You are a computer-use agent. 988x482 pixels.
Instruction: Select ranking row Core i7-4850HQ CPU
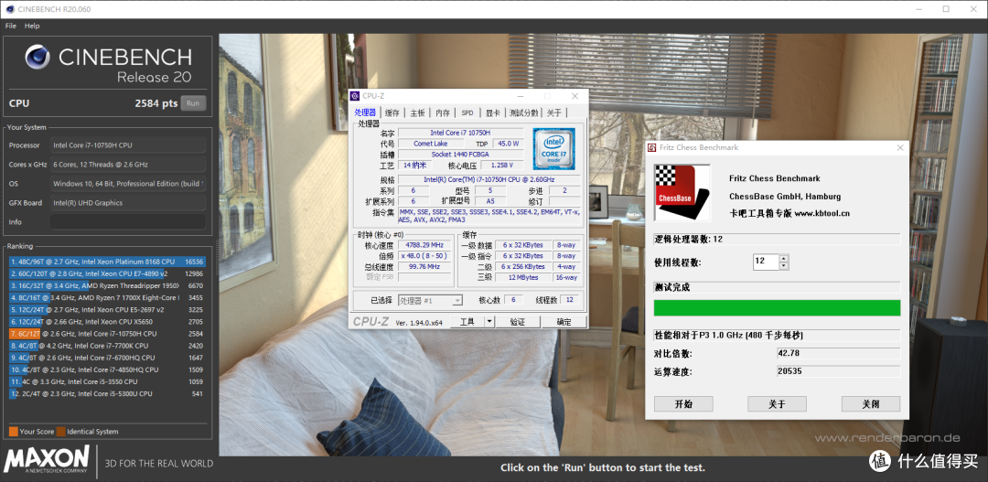pos(106,370)
